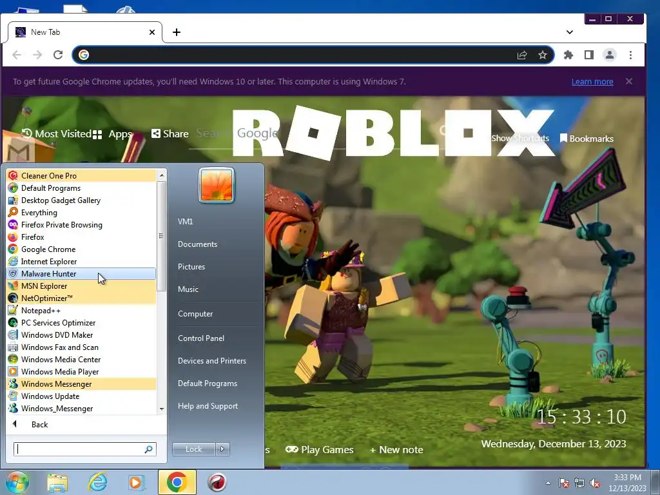Click the Start menu search box
Image resolution: width=660 pixels, height=495 pixels.
pyautogui.click(x=85, y=449)
